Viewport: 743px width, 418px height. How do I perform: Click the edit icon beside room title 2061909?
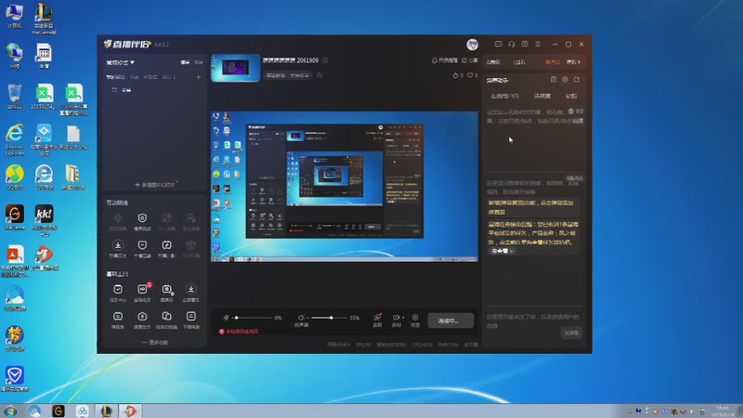326,60
